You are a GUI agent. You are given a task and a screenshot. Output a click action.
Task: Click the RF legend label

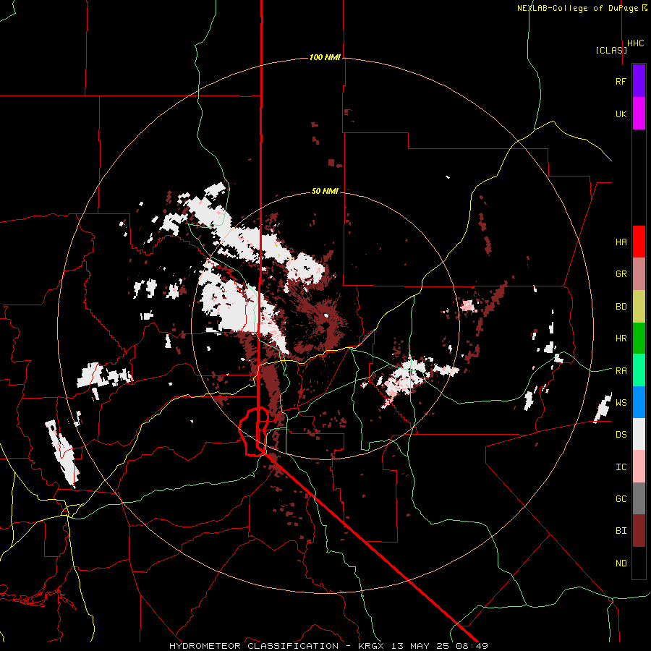(x=621, y=82)
